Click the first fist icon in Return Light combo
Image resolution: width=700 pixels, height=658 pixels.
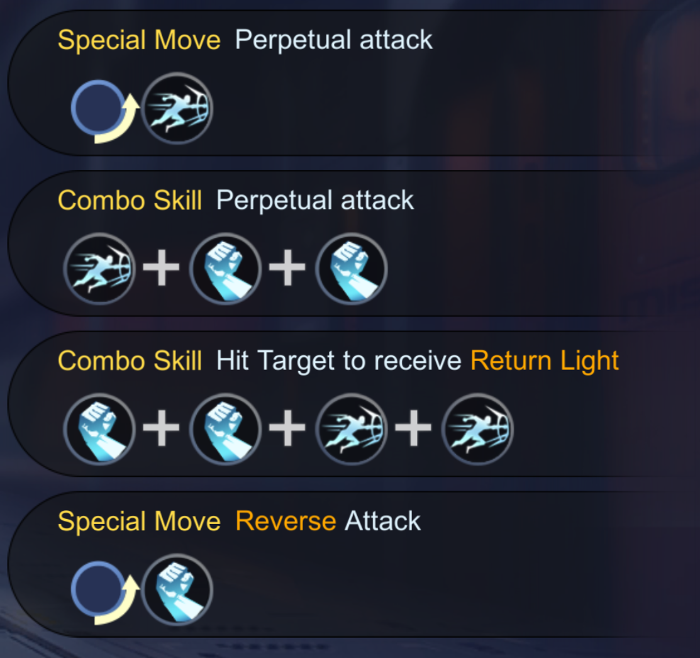coord(99,429)
